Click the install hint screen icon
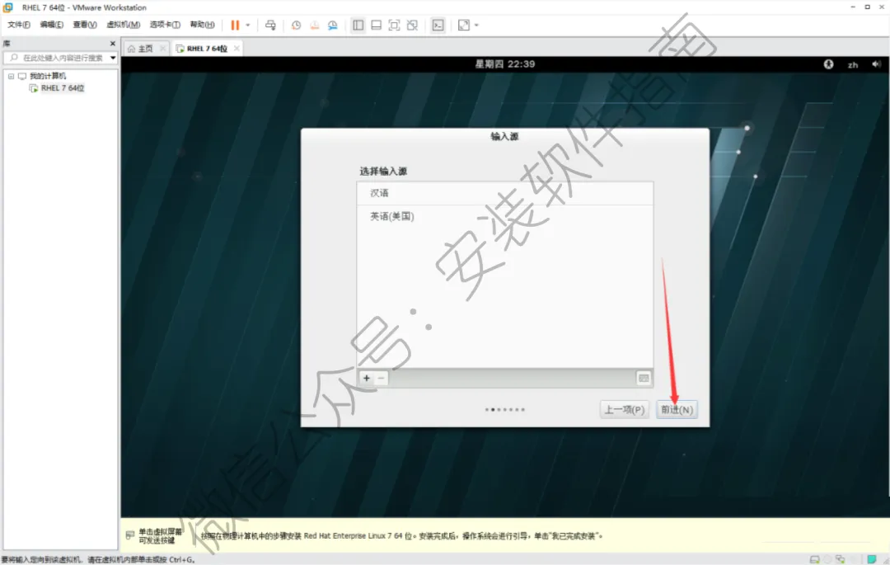890x565 pixels. pyautogui.click(x=130, y=535)
